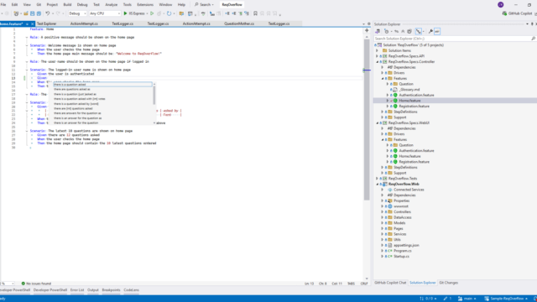Open the File menu

(3, 4)
